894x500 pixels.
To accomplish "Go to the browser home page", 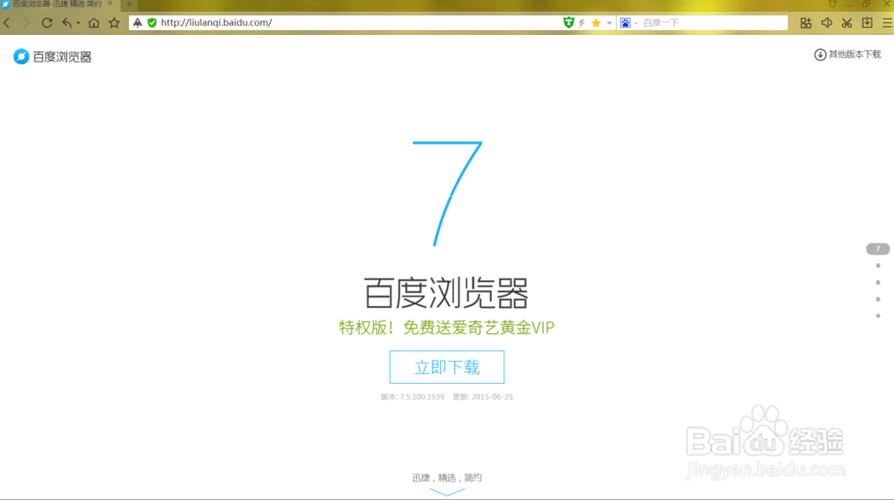I will [x=94, y=23].
